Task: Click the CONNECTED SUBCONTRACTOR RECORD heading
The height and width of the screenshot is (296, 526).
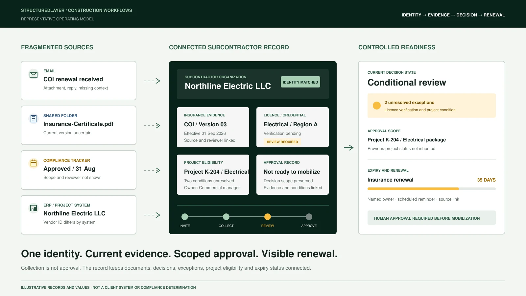Action: point(229,47)
